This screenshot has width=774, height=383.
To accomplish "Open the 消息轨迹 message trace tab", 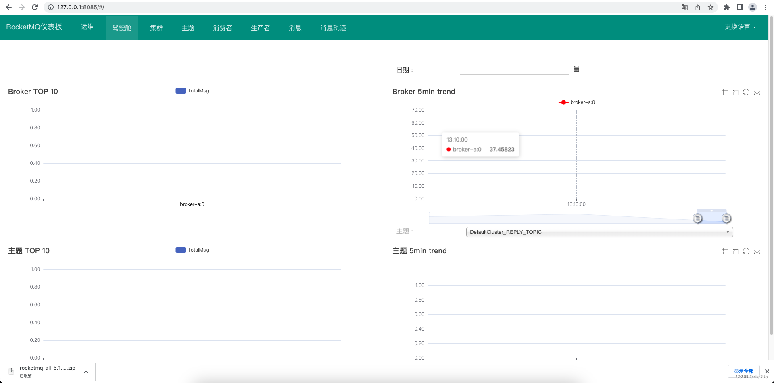I will 333,28.
